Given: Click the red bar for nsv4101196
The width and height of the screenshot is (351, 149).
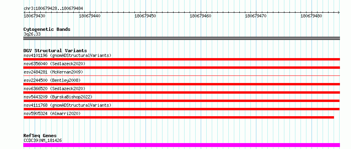Looking at the screenshot, I should pyautogui.click(x=181, y=59).
